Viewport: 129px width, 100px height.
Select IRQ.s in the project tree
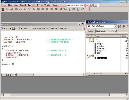100,53
